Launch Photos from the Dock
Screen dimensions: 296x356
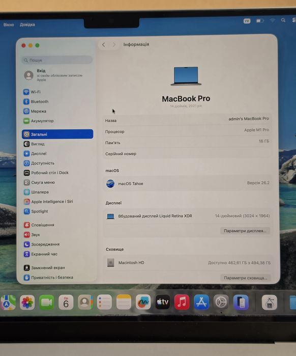pyautogui.click(x=27, y=303)
